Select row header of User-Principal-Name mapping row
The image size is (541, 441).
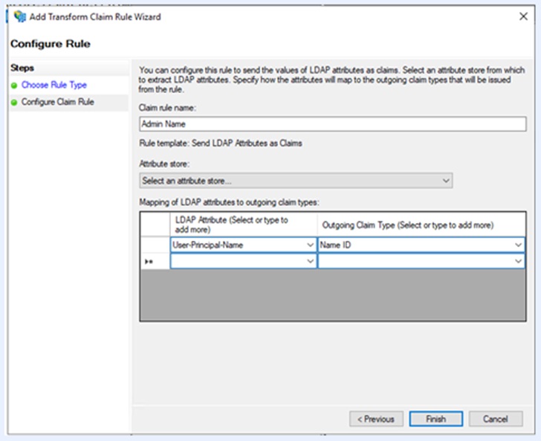(x=155, y=245)
